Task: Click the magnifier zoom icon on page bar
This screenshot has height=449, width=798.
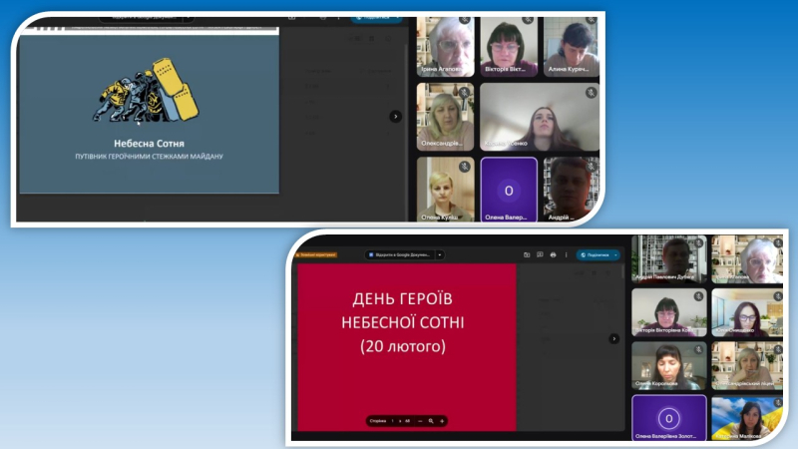Action: click(431, 421)
